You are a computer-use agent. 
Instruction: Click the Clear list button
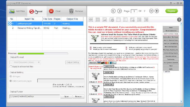[x=55, y=11]
